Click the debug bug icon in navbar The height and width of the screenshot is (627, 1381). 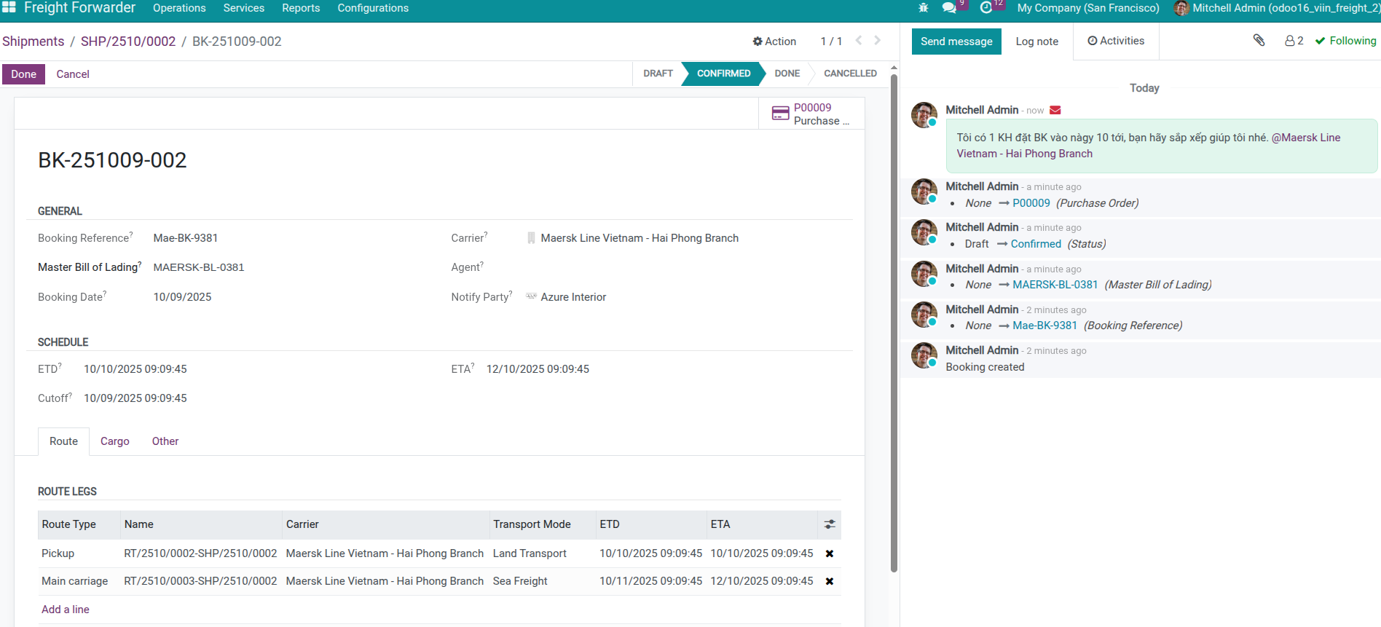924,8
